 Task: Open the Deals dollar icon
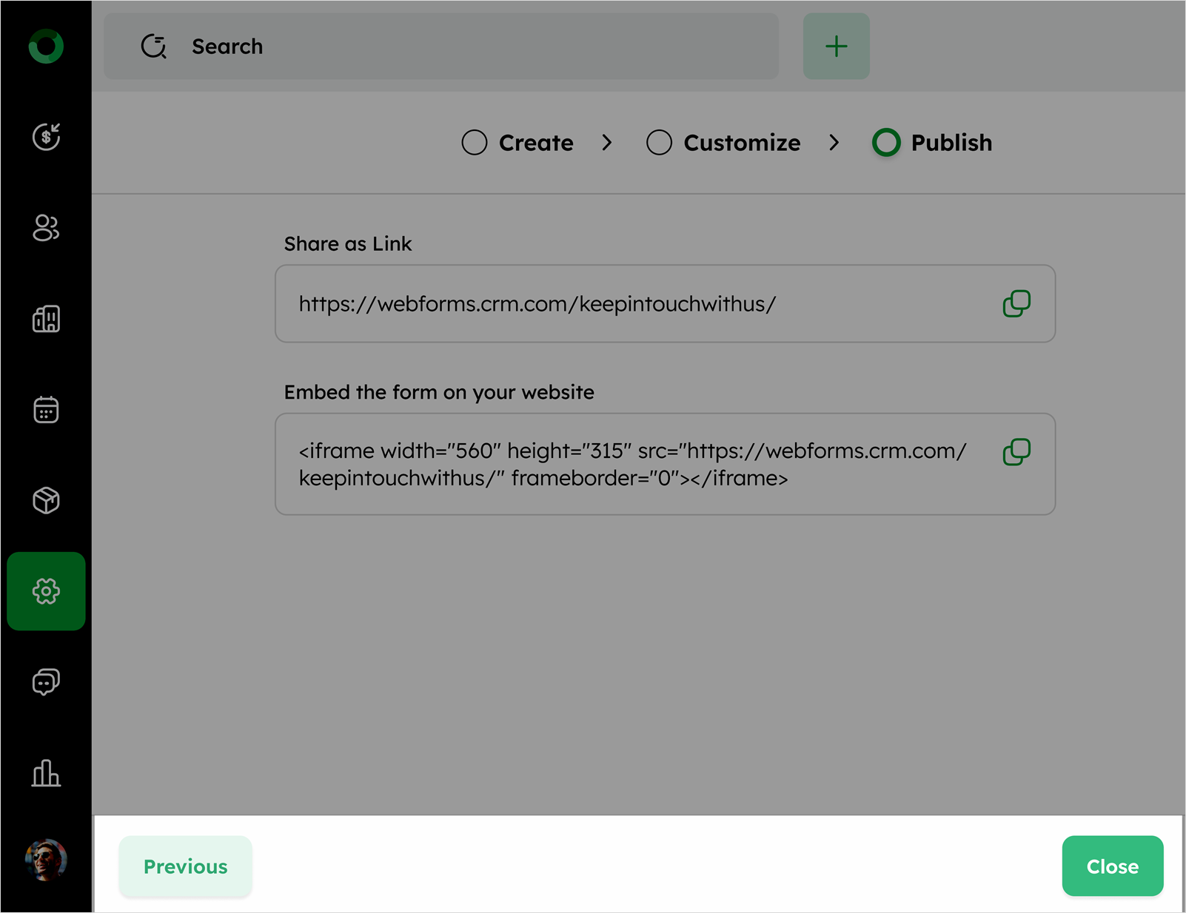pos(46,137)
